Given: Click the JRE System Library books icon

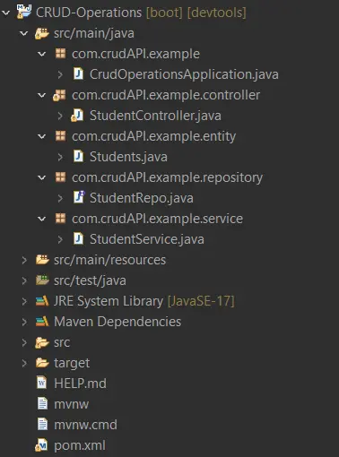Looking at the screenshot, I should pyautogui.click(x=42, y=301).
